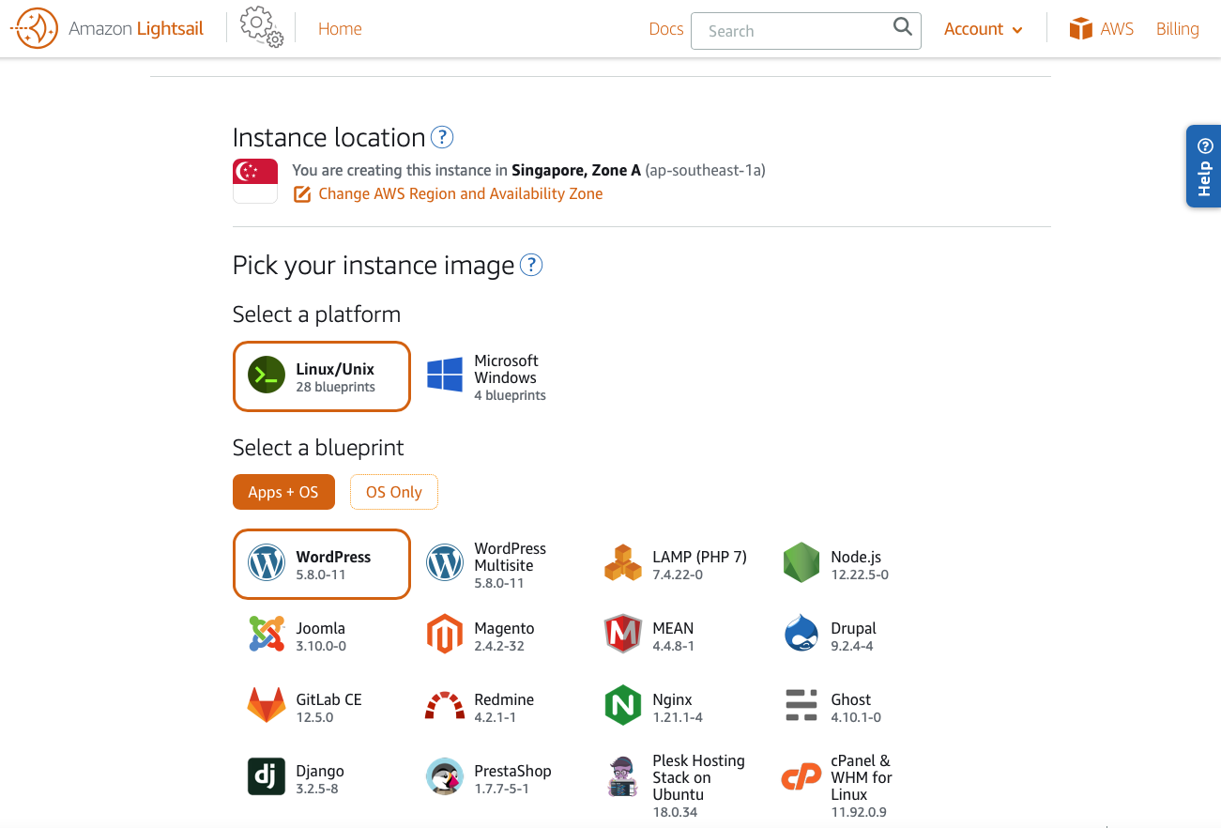Choose the Node.js blueprint icon

point(801,563)
